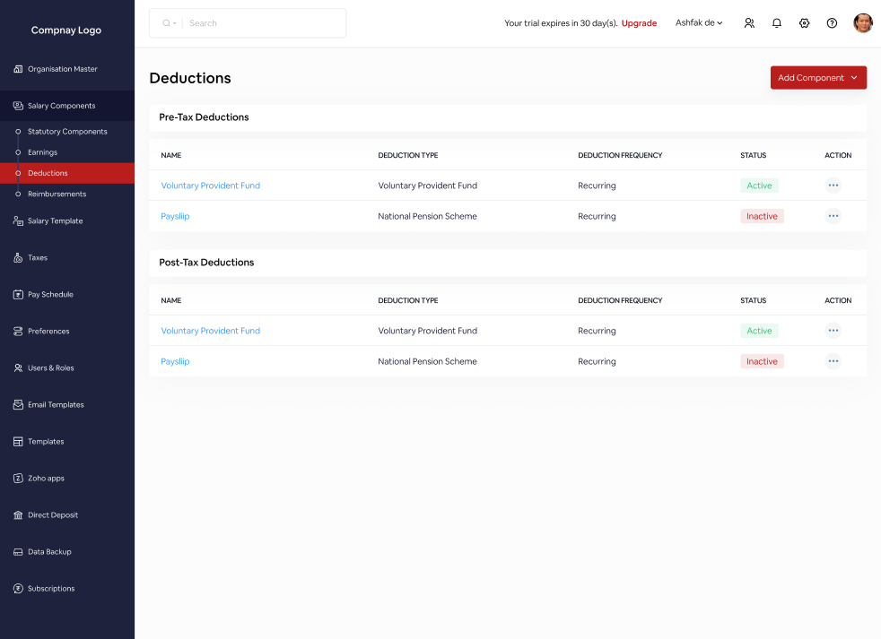Viewport: 881px width, 639px height.
Task: Collapse the Salary Components menu
Action: point(61,106)
